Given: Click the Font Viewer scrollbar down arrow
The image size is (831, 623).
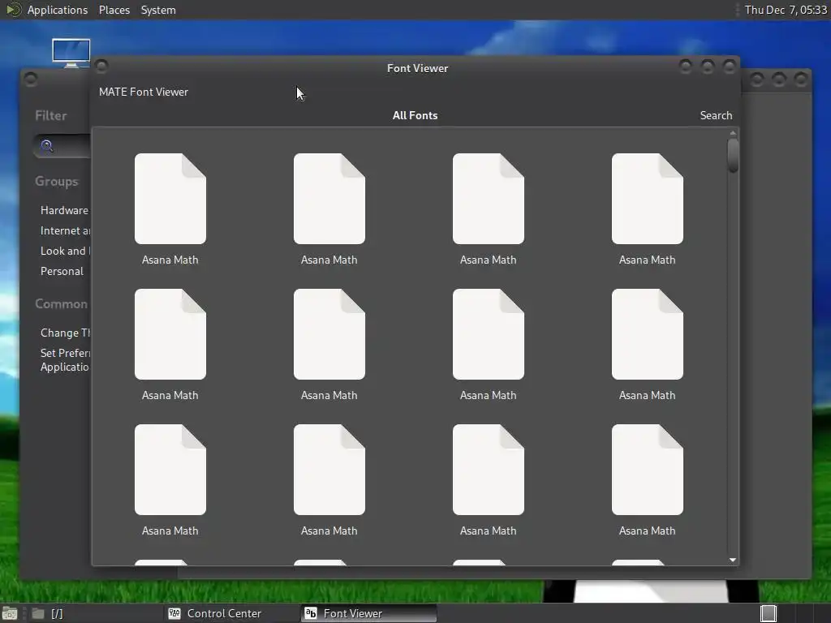Looking at the screenshot, I should coord(733,560).
